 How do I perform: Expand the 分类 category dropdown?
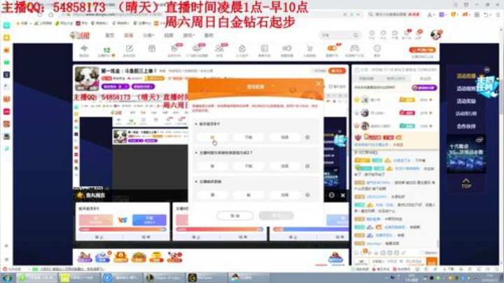tap(148, 35)
